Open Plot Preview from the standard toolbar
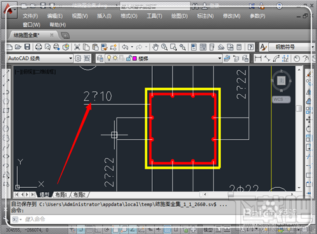The width and height of the screenshot is (317, 234). [48, 47]
